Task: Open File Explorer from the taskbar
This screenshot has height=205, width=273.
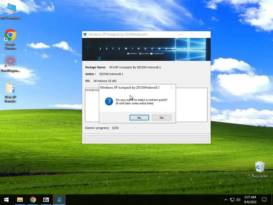Action: tap(20, 200)
